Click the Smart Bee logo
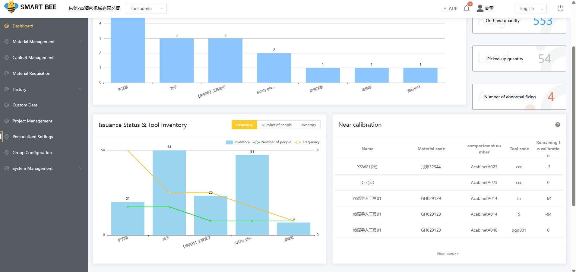The image size is (576, 272). (x=30, y=7)
